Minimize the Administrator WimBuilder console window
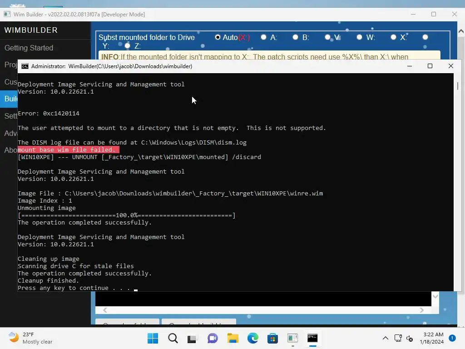Viewport: 465px width, 349px height. pos(410,66)
